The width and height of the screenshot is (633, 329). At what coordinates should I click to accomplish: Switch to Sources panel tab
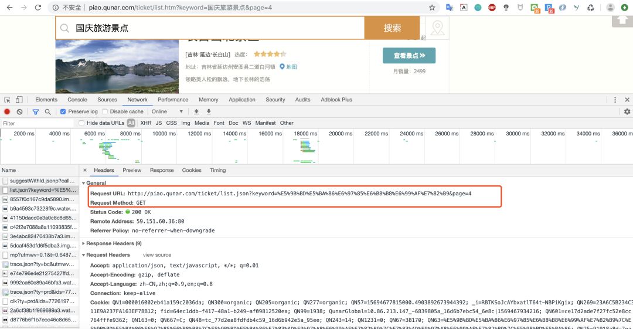point(107,100)
